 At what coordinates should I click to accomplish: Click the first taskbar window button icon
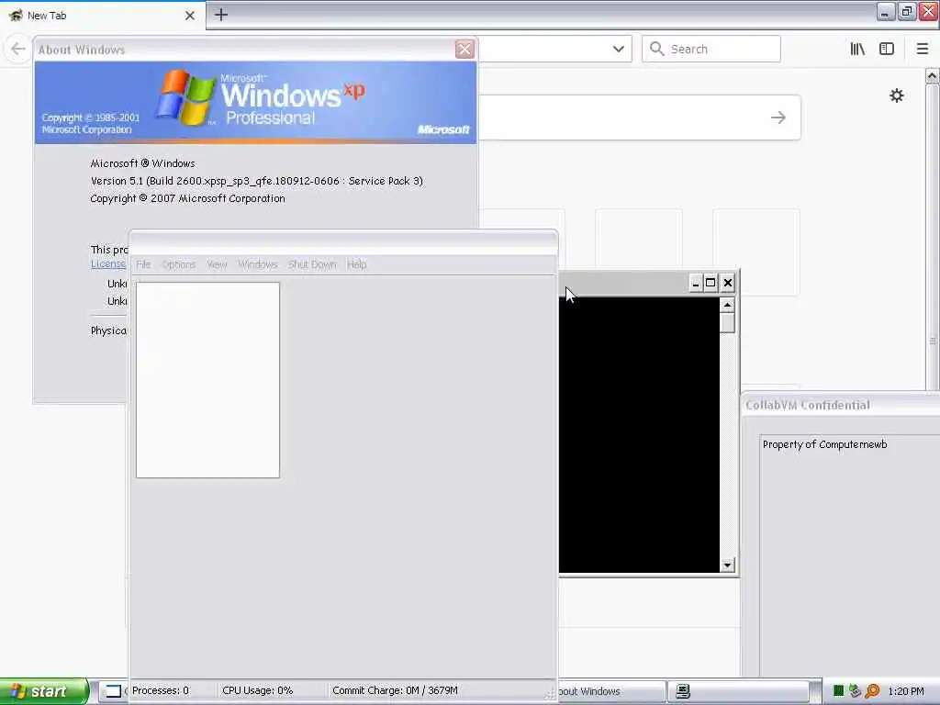point(113,691)
